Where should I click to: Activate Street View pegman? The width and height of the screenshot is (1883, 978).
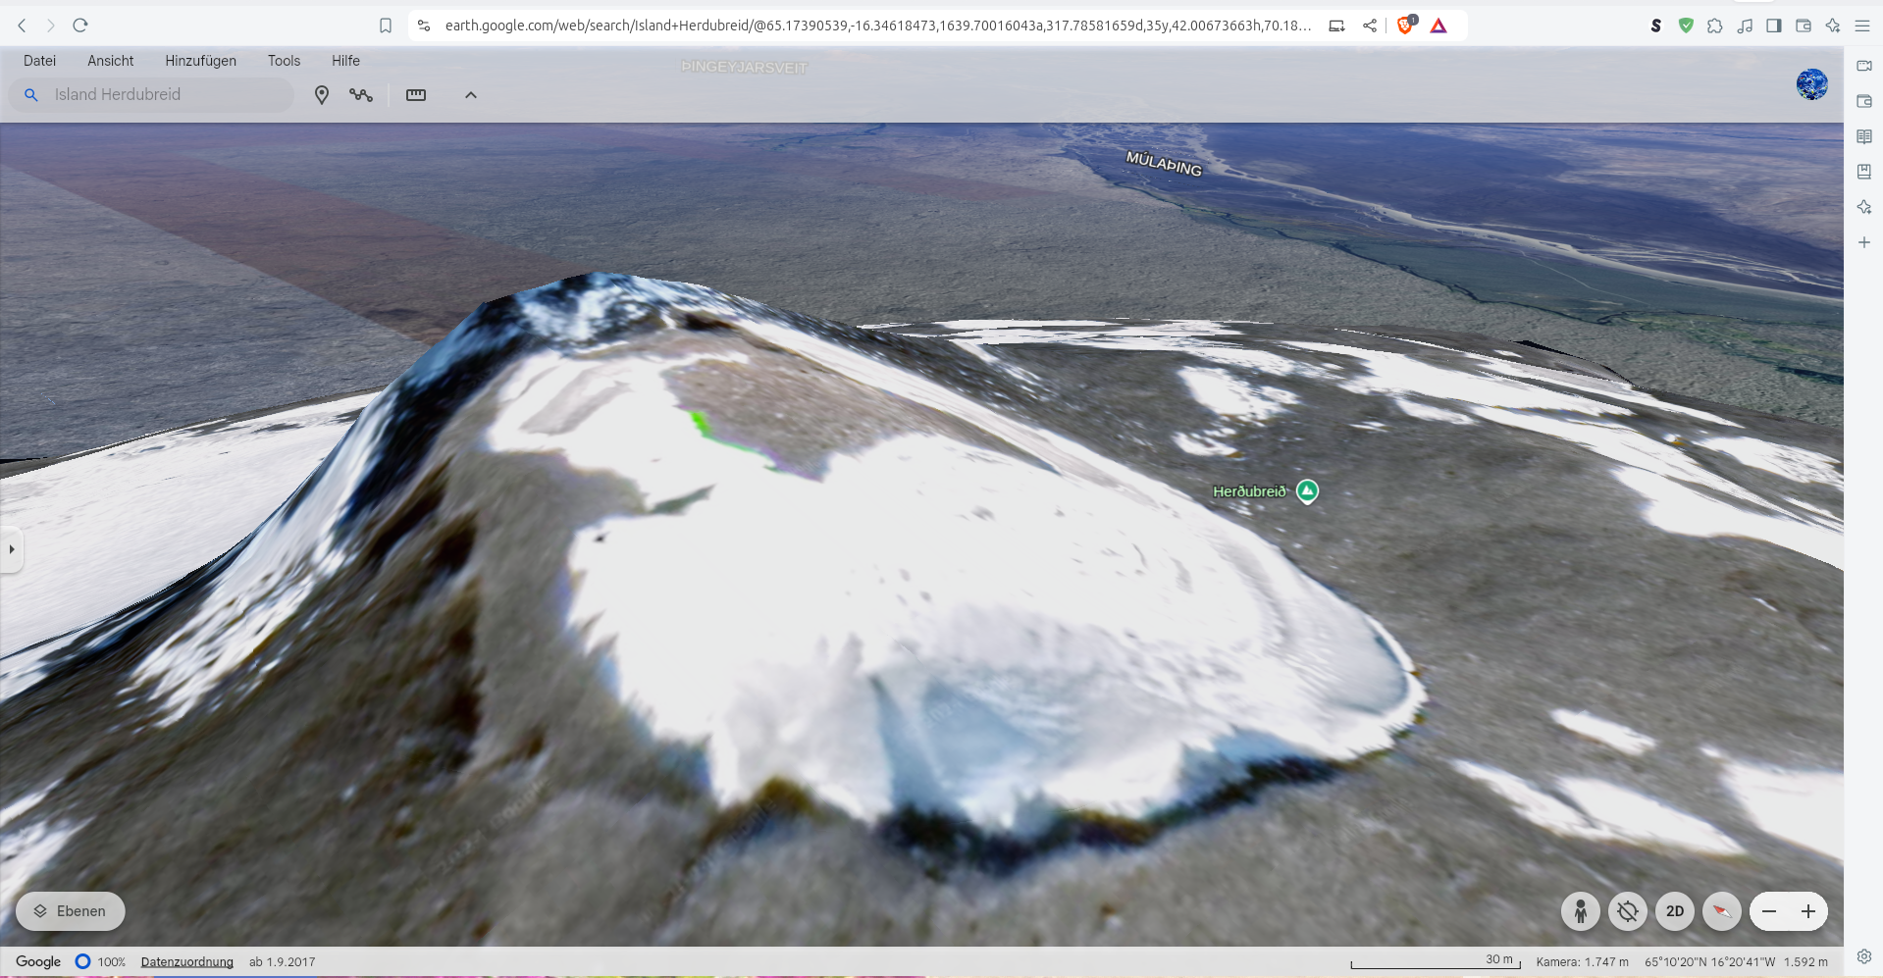click(x=1580, y=911)
